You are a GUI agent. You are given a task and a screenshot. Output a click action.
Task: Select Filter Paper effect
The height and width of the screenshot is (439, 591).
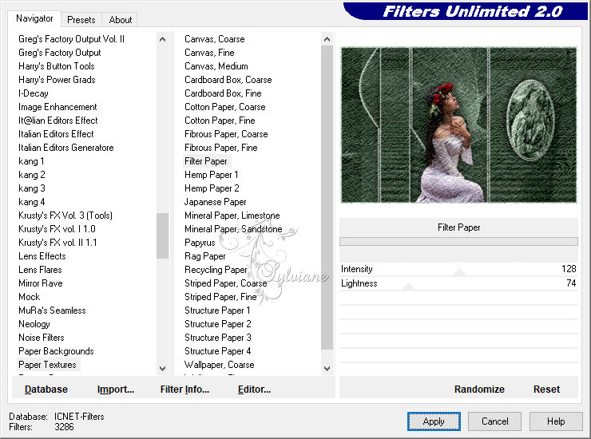(x=206, y=161)
